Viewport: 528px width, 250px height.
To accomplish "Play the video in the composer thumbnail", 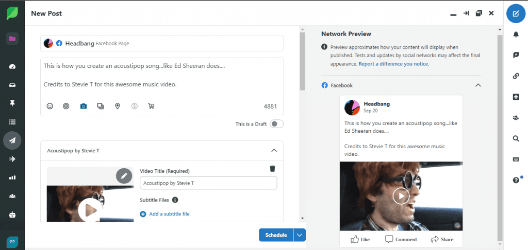I will pos(90,210).
